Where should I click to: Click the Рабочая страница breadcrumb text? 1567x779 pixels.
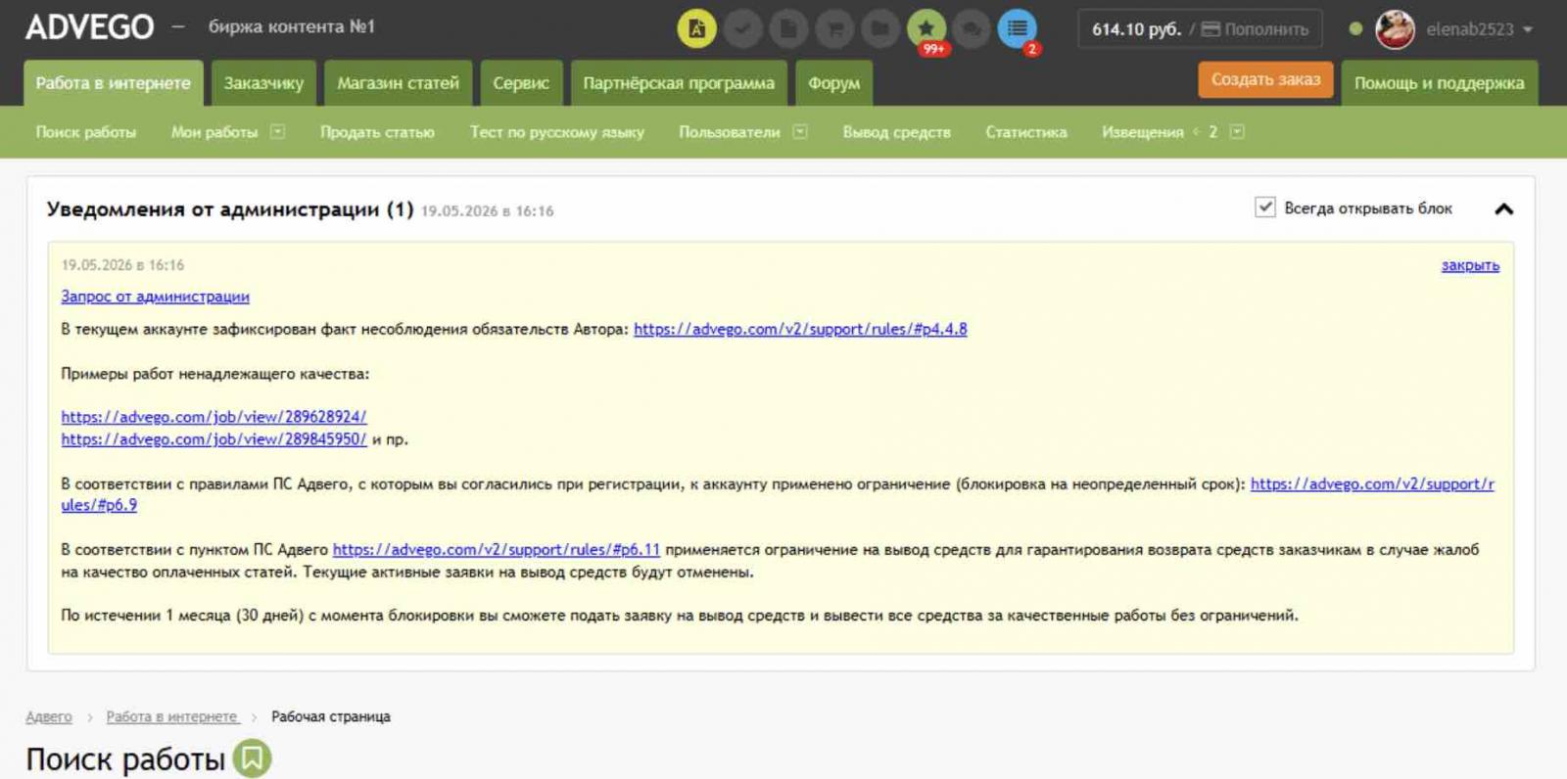point(331,716)
